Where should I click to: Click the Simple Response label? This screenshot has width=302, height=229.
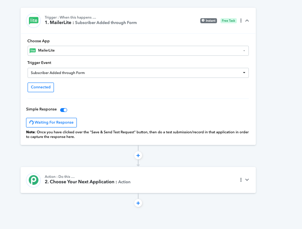tap(42, 109)
